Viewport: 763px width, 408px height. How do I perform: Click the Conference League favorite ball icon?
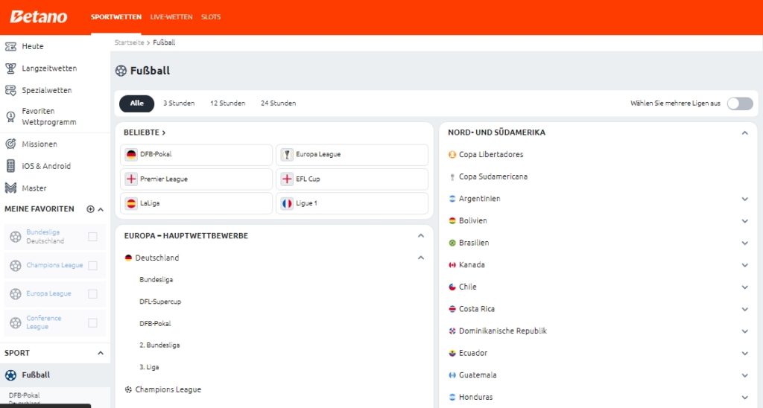pyautogui.click(x=16, y=322)
